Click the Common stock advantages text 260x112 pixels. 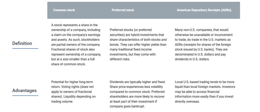tap(74, 92)
